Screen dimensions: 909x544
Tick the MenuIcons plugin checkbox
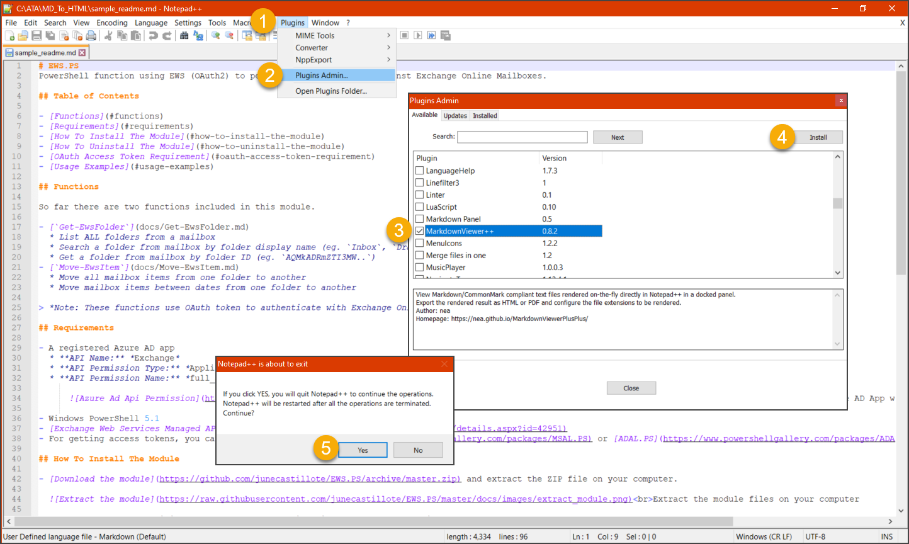[419, 243]
